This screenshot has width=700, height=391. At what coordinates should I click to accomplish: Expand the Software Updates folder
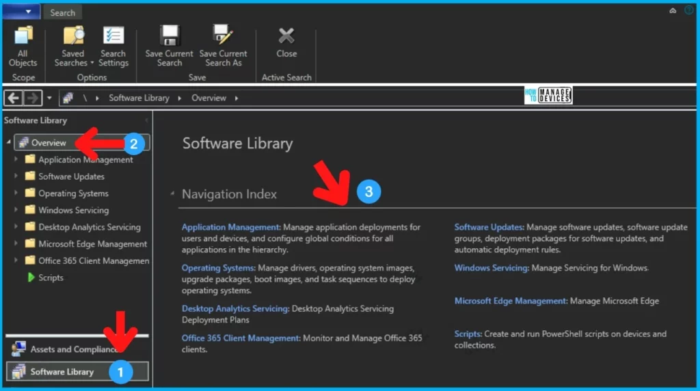click(16, 176)
